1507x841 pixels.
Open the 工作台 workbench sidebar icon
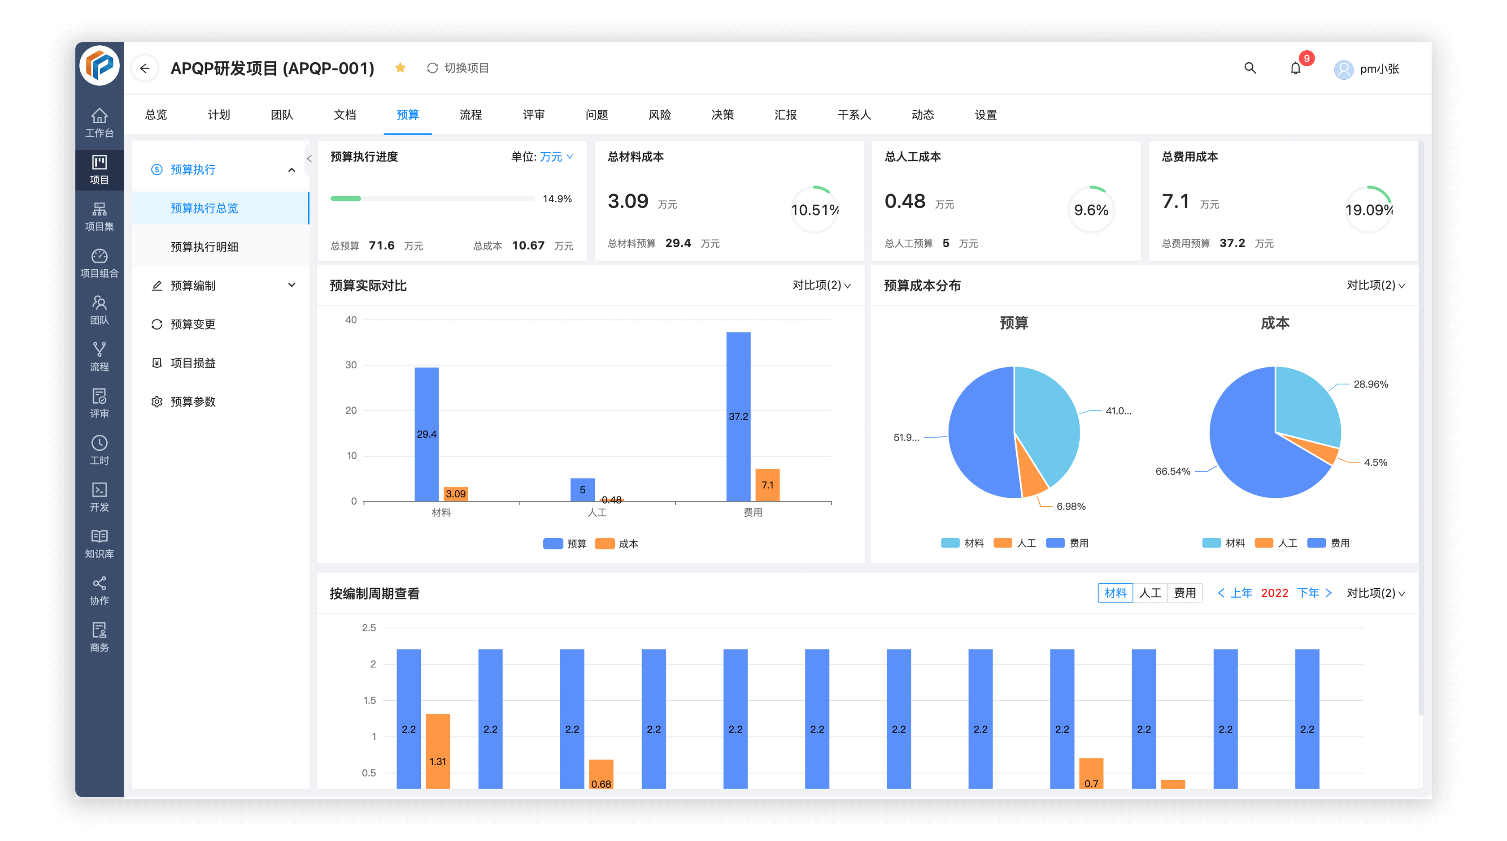coord(99,122)
